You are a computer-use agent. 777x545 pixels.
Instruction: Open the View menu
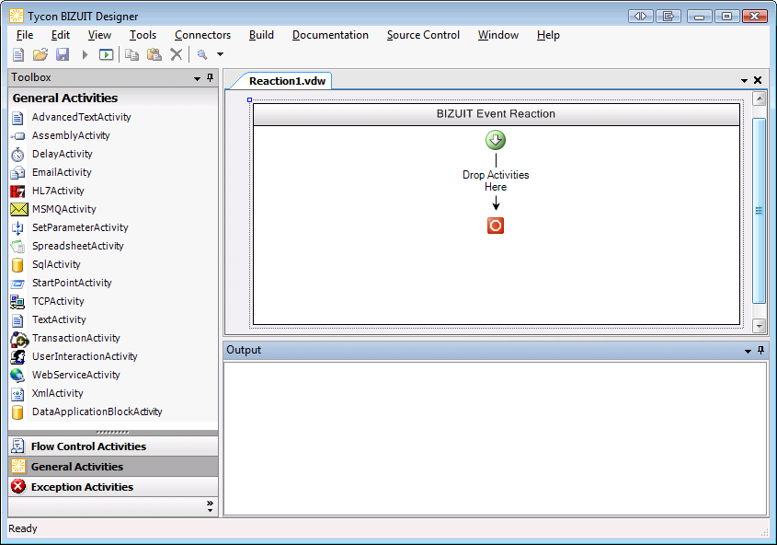click(x=99, y=35)
